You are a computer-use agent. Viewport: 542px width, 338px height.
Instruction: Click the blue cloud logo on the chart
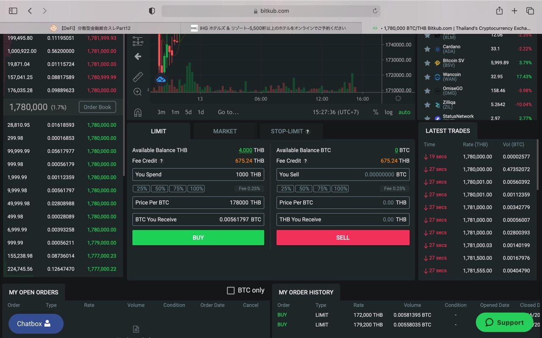coord(160,79)
